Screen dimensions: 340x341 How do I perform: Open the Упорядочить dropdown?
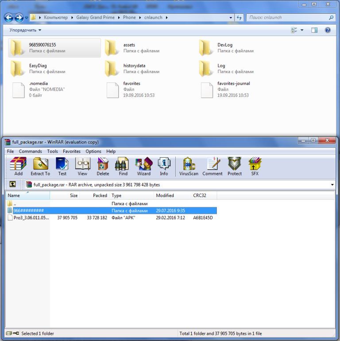point(25,30)
